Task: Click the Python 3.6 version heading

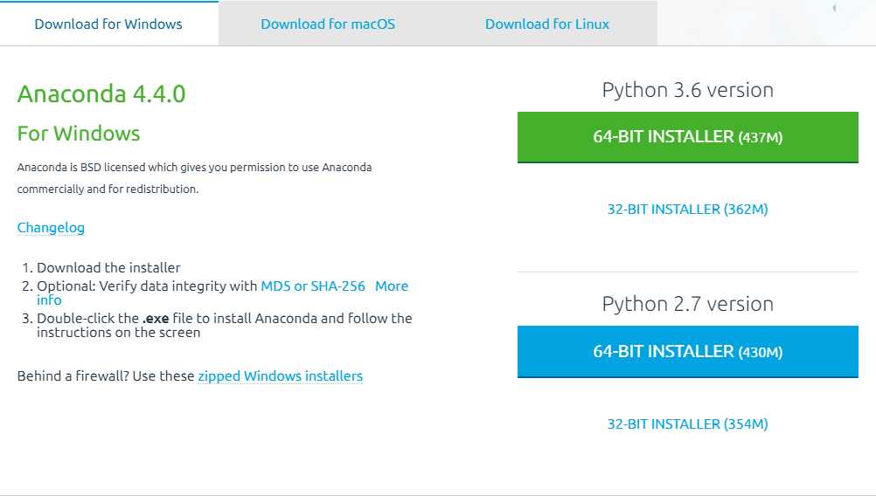Action: point(688,90)
